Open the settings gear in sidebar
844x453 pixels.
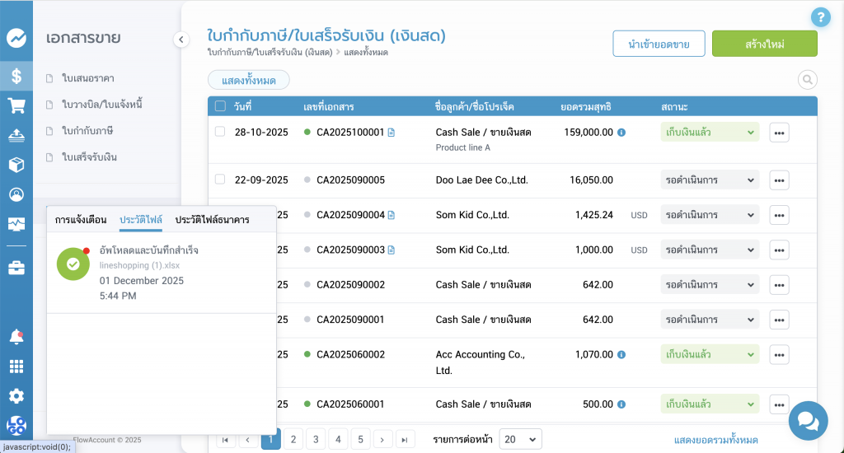pos(16,396)
